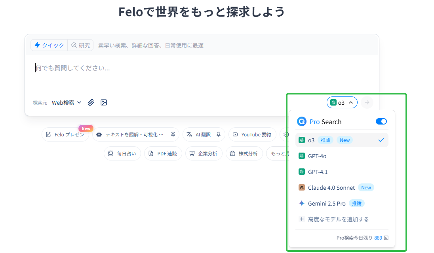Click the send arrow button
This screenshot has width=434, height=253.
367,102
